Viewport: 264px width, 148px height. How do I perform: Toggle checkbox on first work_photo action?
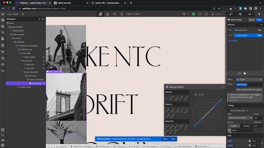coord(236,30)
